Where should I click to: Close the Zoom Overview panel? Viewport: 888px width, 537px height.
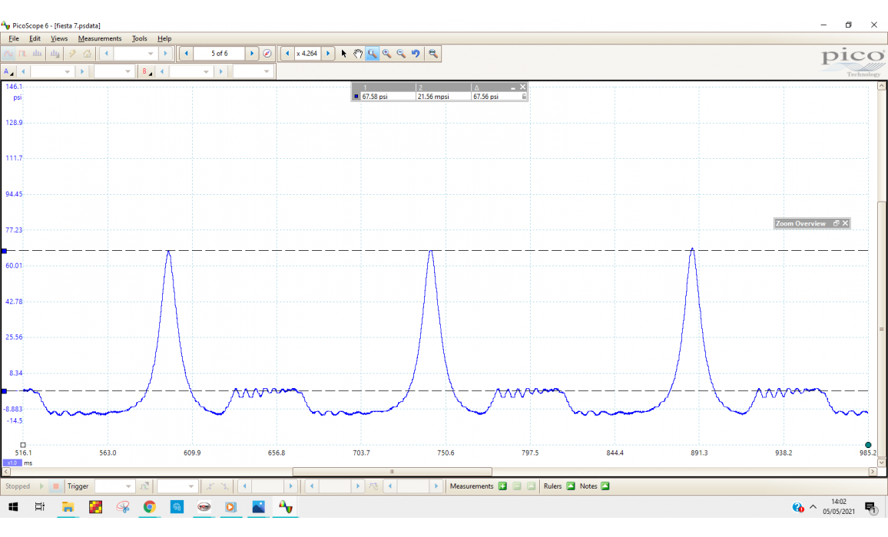coord(845,223)
